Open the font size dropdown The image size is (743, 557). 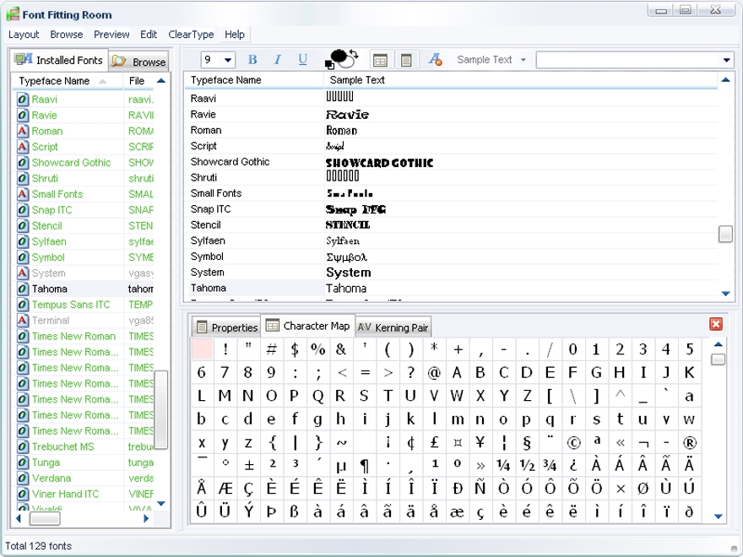[x=228, y=60]
